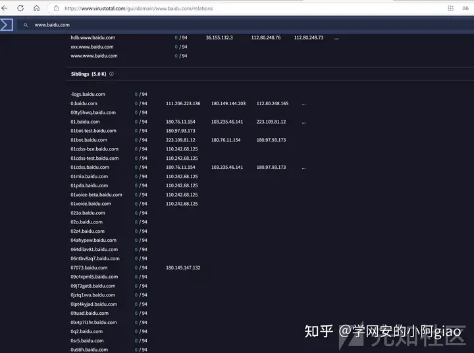Click IP 180.97.93.173 in 01bot-test.baidu.com row
This screenshot has height=353, width=474.
point(180,131)
